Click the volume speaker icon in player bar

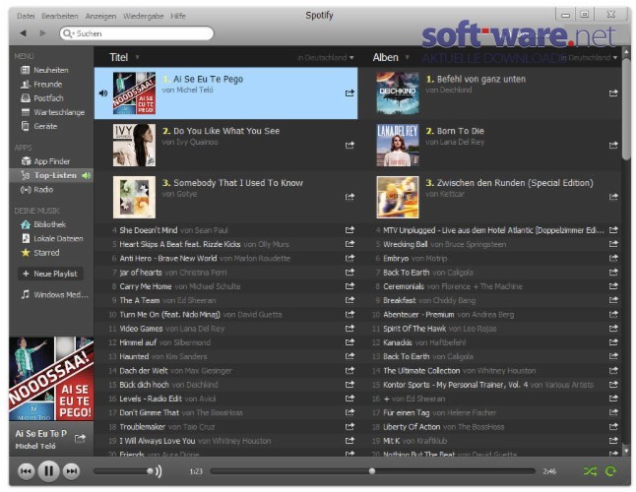point(158,471)
